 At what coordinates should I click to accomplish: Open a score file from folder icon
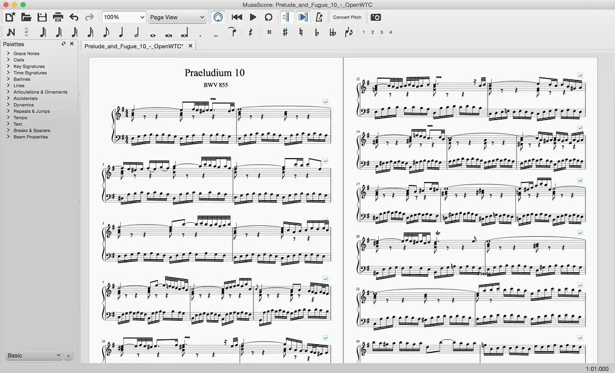point(26,17)
